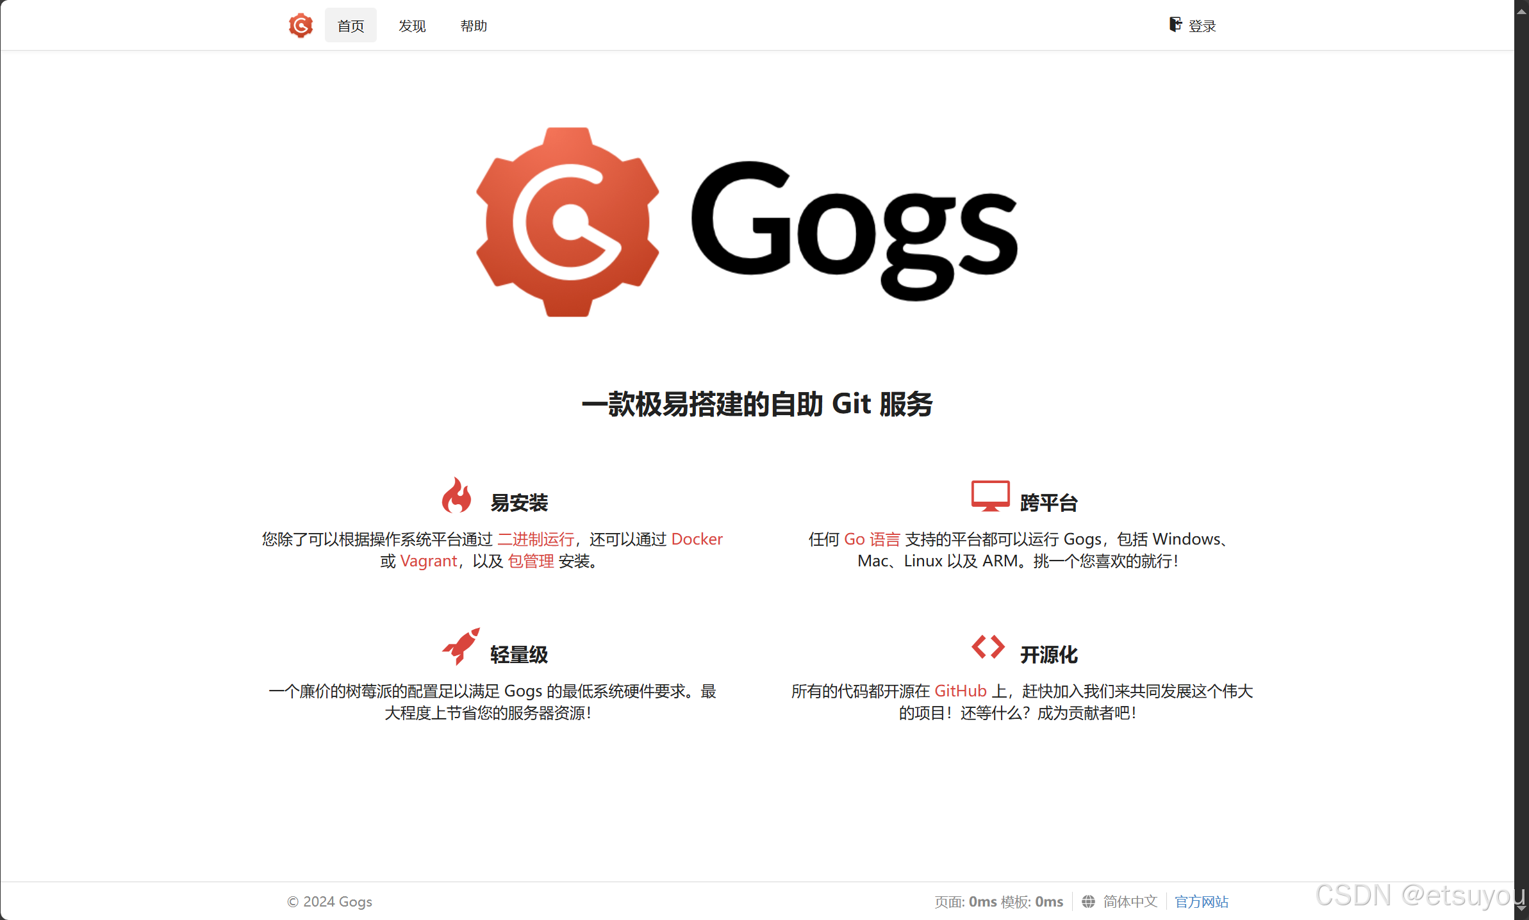Screen dimensions: 1529x920
Task: Open the 发现 page from navbar
Action: click(412, 25)
